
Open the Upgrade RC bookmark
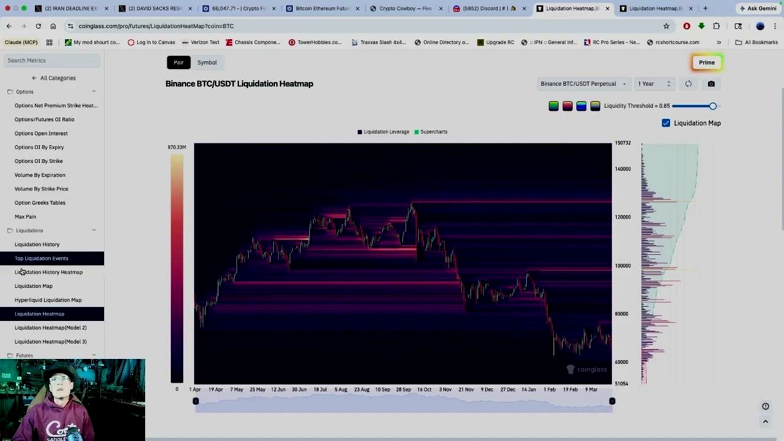point(496,42)
